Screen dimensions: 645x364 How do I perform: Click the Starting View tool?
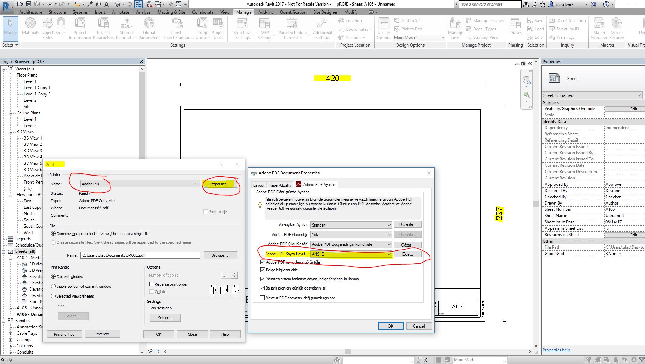pos(482,37)
